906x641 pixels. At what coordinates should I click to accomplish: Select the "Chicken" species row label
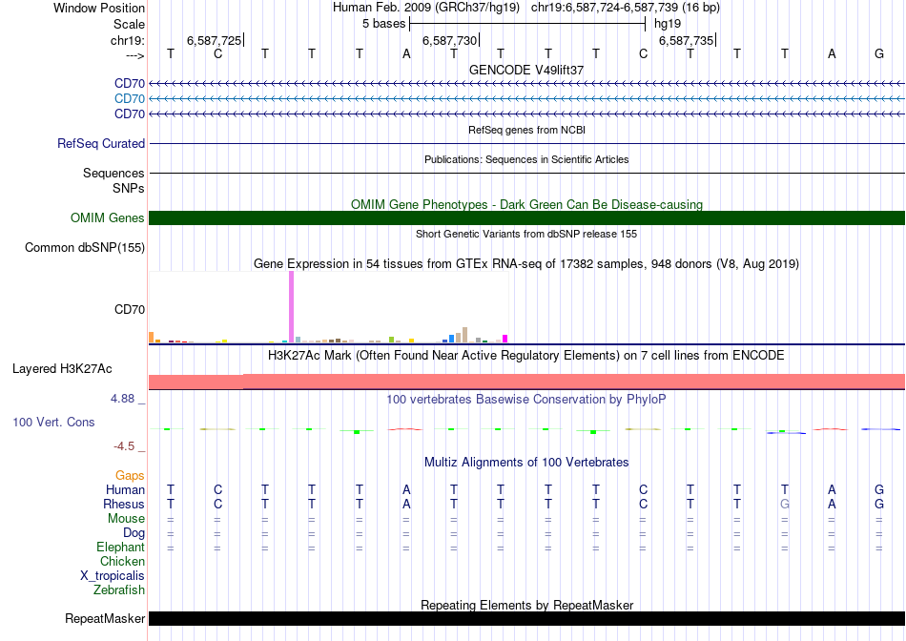click(122, 561)
